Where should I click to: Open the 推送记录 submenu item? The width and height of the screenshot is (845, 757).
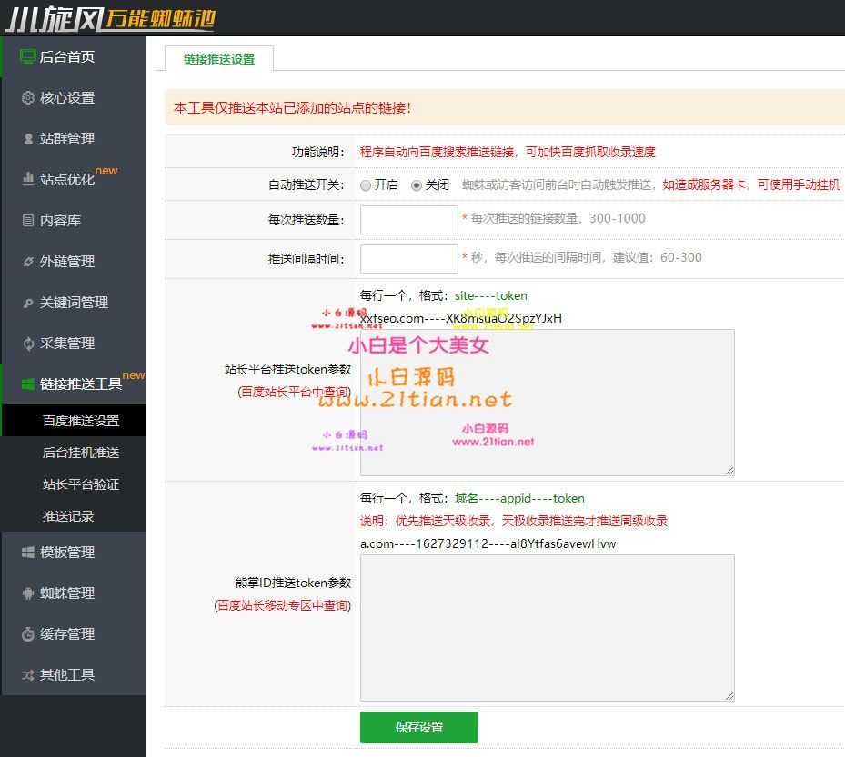pos(74,516)
